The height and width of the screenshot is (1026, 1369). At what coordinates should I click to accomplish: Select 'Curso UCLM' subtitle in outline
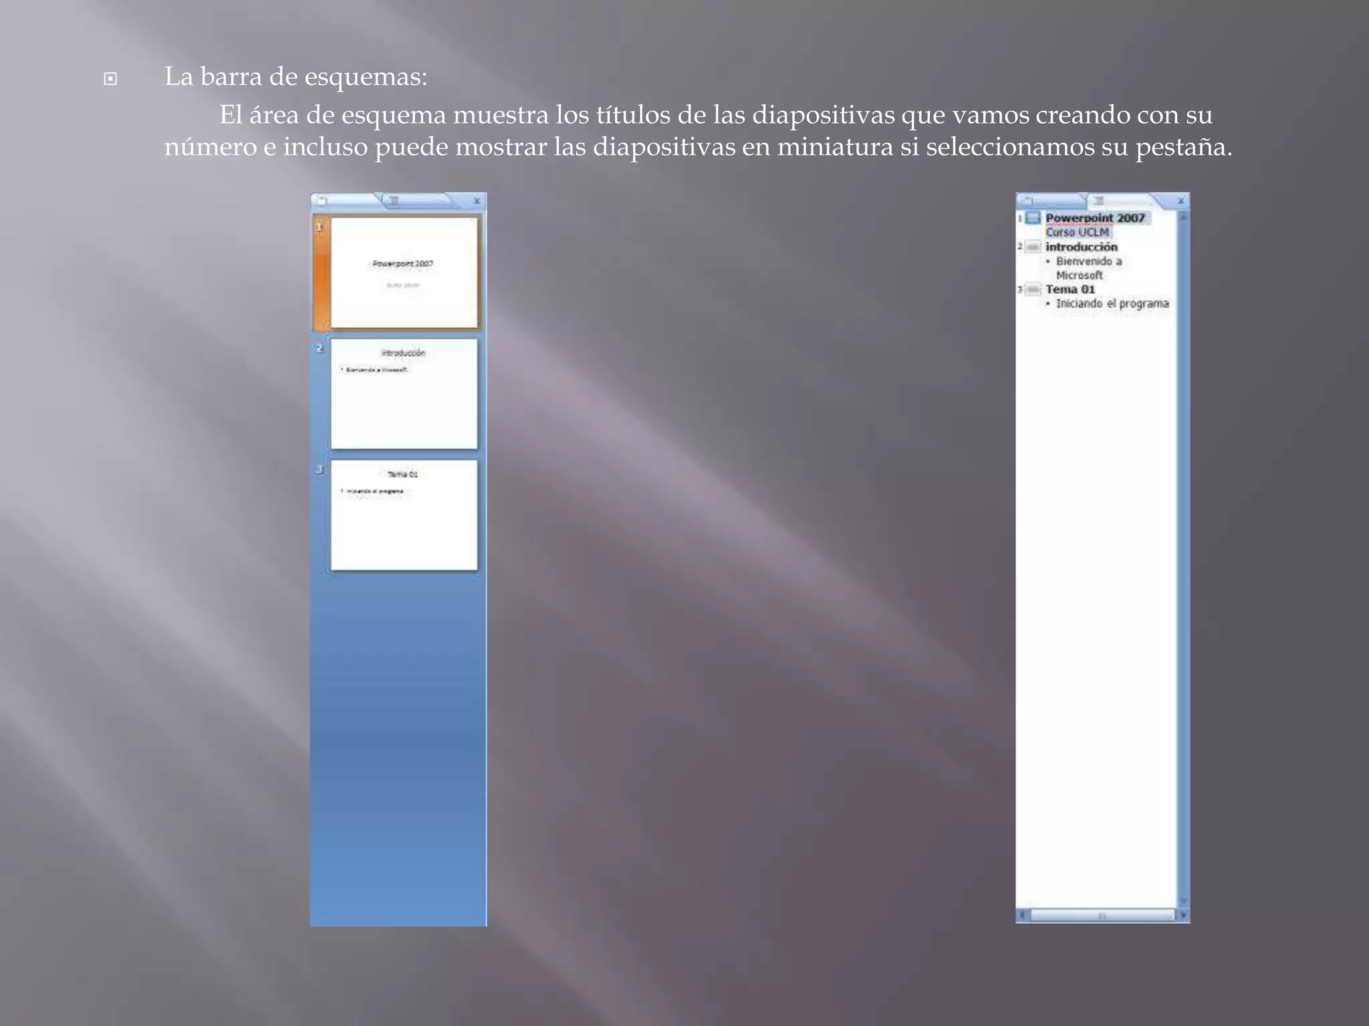(1078, 232)
